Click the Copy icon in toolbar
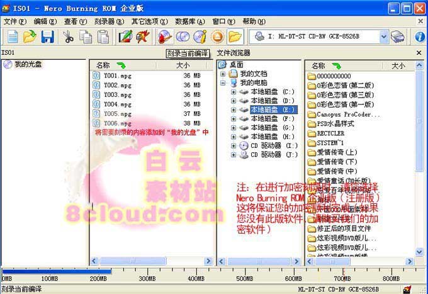Viewport: 428px width, 294px height. pos(86,37)
